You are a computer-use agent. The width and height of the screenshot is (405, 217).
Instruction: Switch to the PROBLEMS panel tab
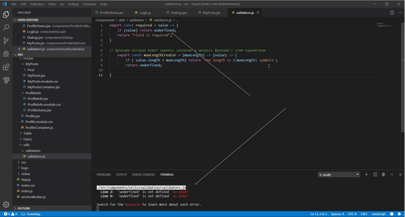click(x=104, y=174)
